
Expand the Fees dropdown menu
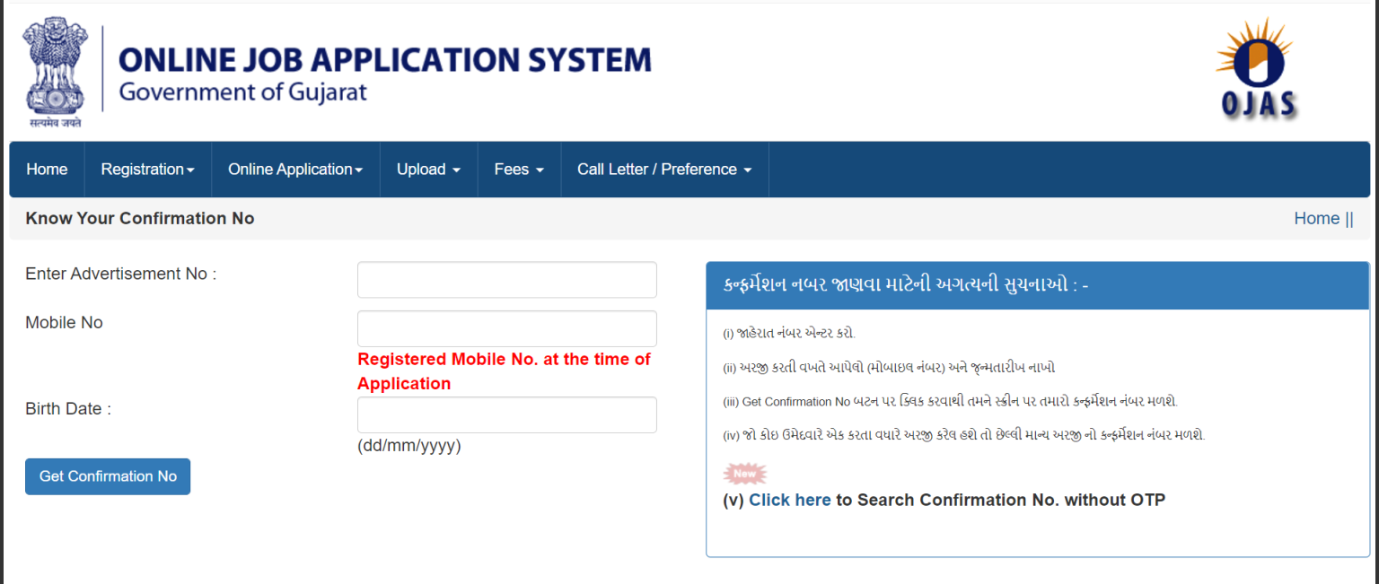pyautogui.click(x=519, y=169)
